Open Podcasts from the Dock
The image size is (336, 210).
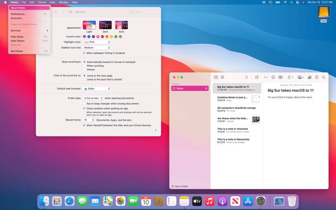click(223, 201)
